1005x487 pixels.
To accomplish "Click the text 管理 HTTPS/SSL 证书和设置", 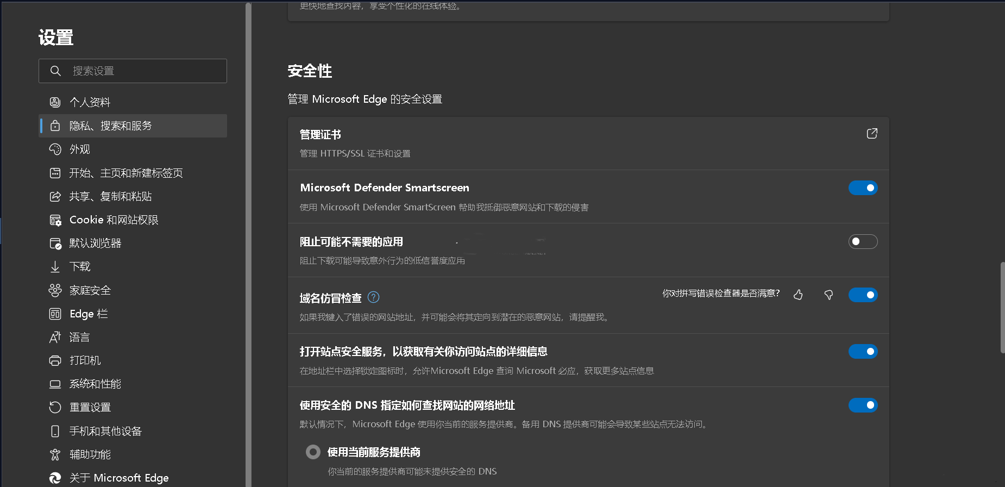I will pyautogui.click(x=355, y=154).
